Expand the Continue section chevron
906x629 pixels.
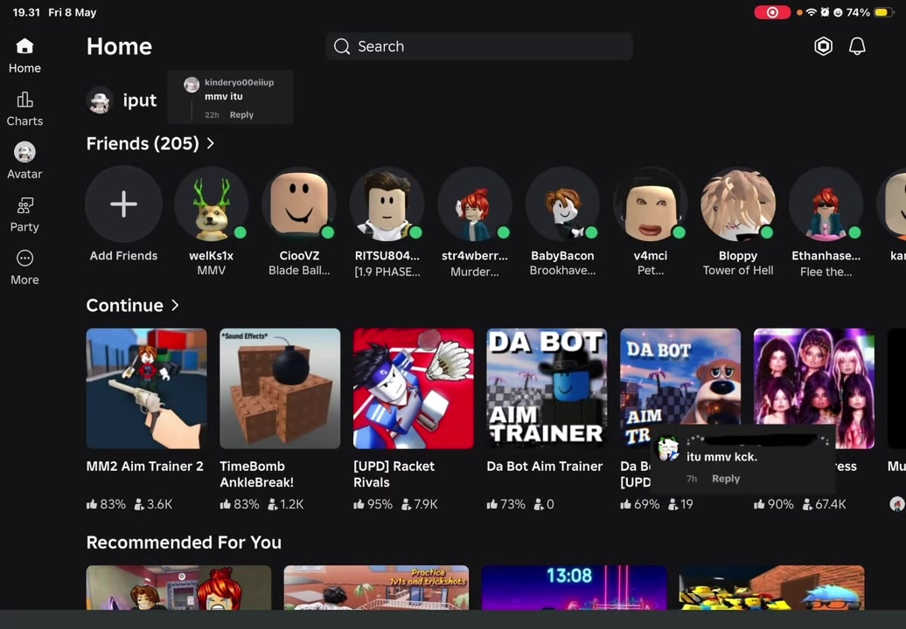click(x=175, y=305)
